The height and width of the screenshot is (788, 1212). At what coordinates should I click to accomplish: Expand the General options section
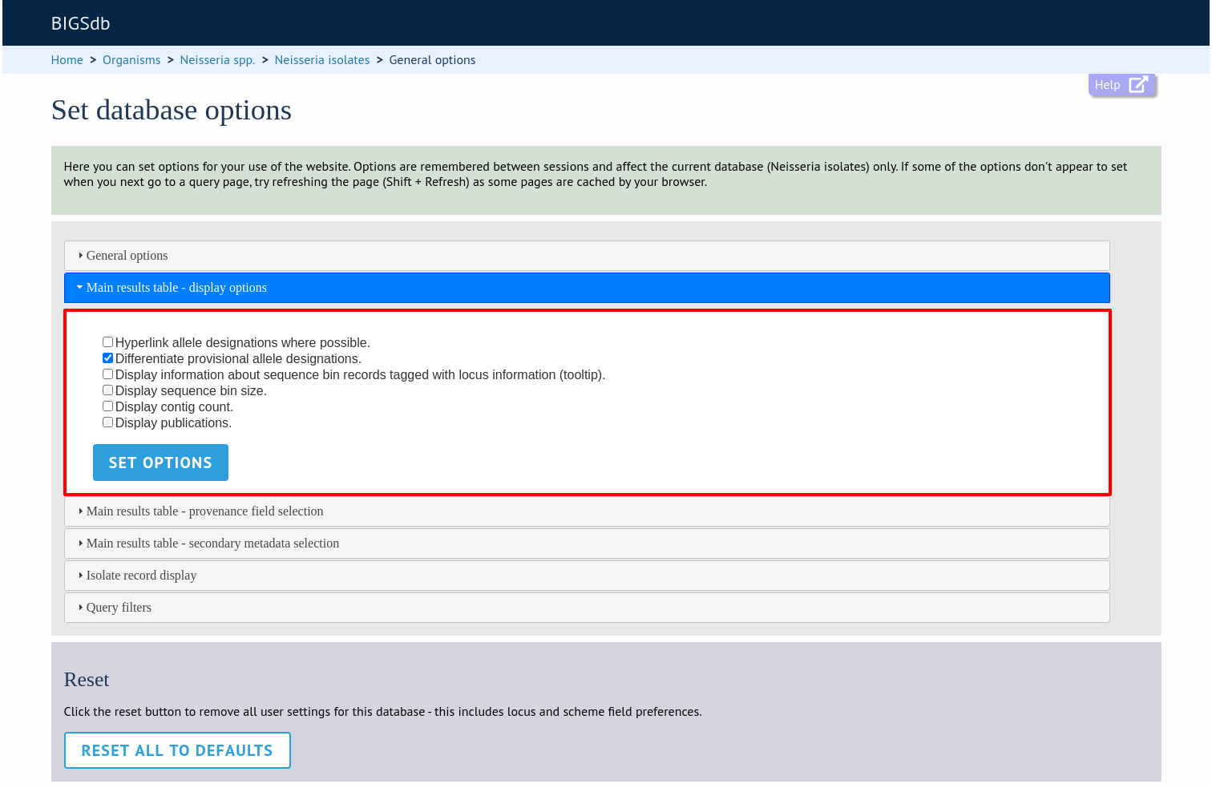587,256
